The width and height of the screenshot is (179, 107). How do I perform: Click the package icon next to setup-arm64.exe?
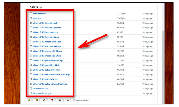[31, 70]
